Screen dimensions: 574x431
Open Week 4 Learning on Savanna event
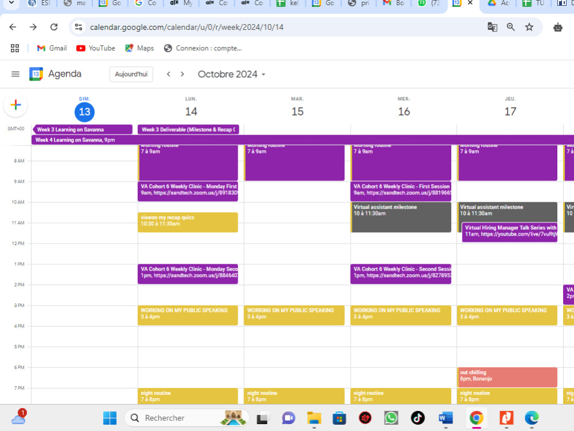(x=302, y=140)
